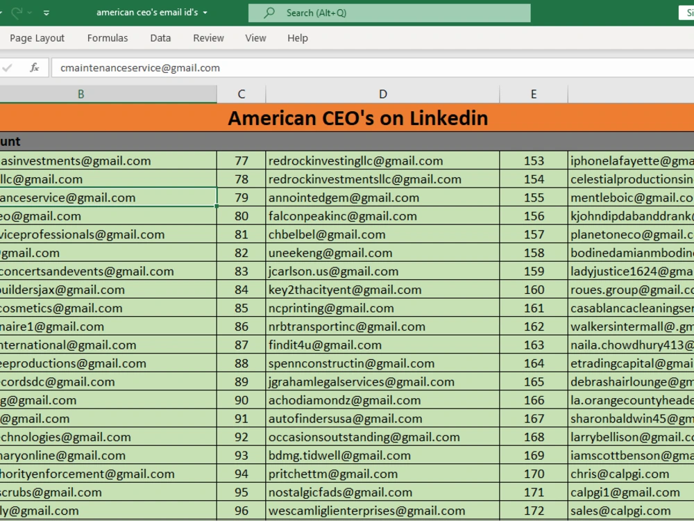Screen dimensions: 694x521
Task: Open the Customize Quick Access Toolbar arrow
Action: tap(46, 13)
